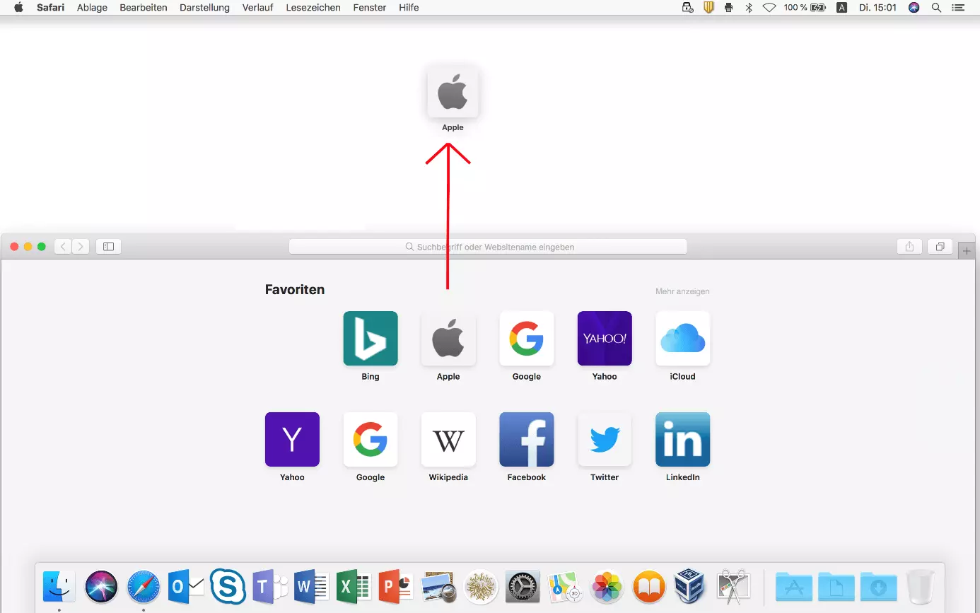Open the Fenster menu
Viewport: 980px width, 613px height.
(370, 8)
